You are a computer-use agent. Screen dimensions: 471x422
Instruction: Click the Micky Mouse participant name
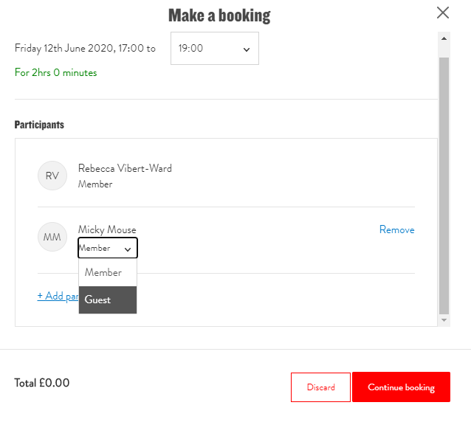coord(107,229)
